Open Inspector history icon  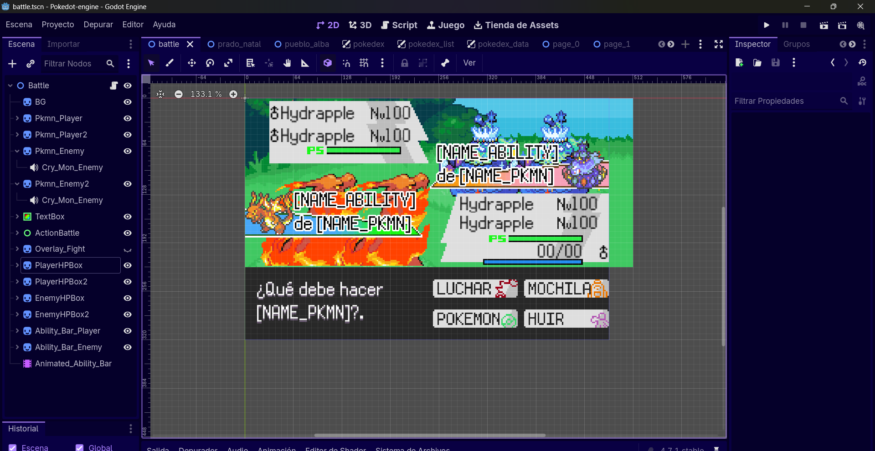pyautogui.click(x=862, y=63)
